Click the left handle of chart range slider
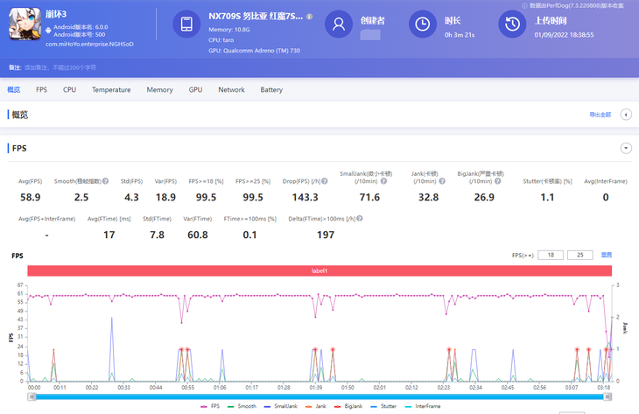 (32, 396)
